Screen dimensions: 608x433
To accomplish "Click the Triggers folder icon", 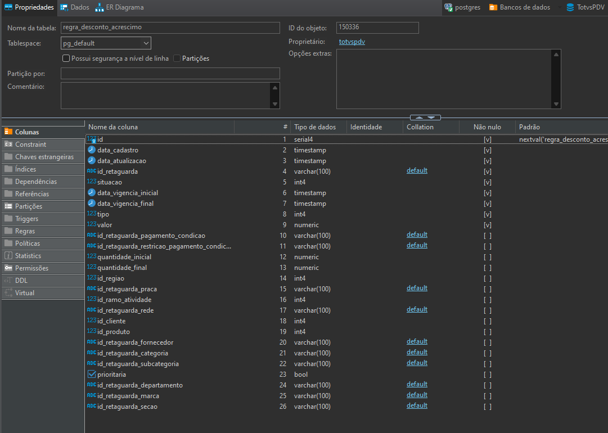I will pyautogui.click(x=8, y=219).
